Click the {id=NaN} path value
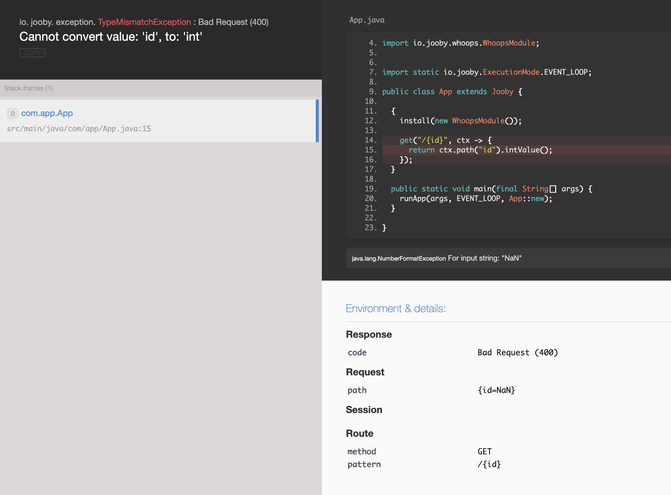The width and height of the screenshot is (671, 495). tap(496, 390)
